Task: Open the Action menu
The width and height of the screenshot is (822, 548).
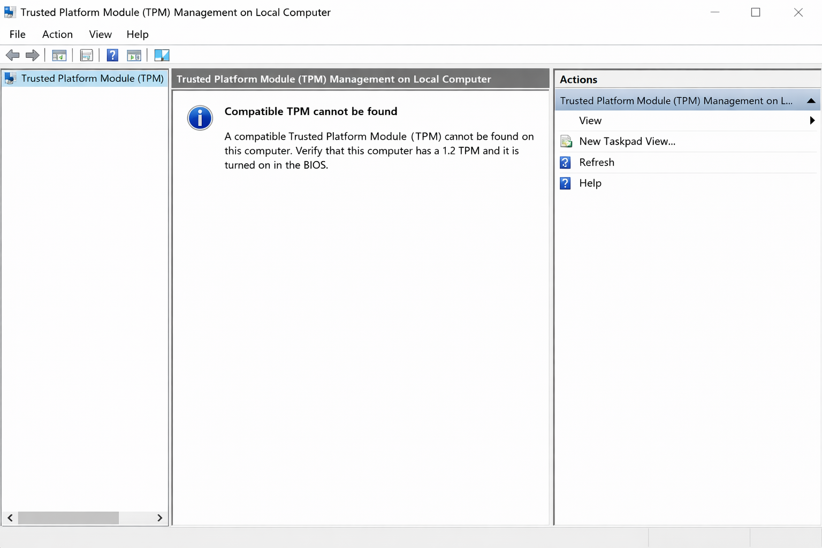Action: (57, 34)
